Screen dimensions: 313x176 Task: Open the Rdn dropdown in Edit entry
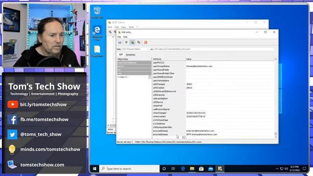pyautogui.click(x=148, y=49)
